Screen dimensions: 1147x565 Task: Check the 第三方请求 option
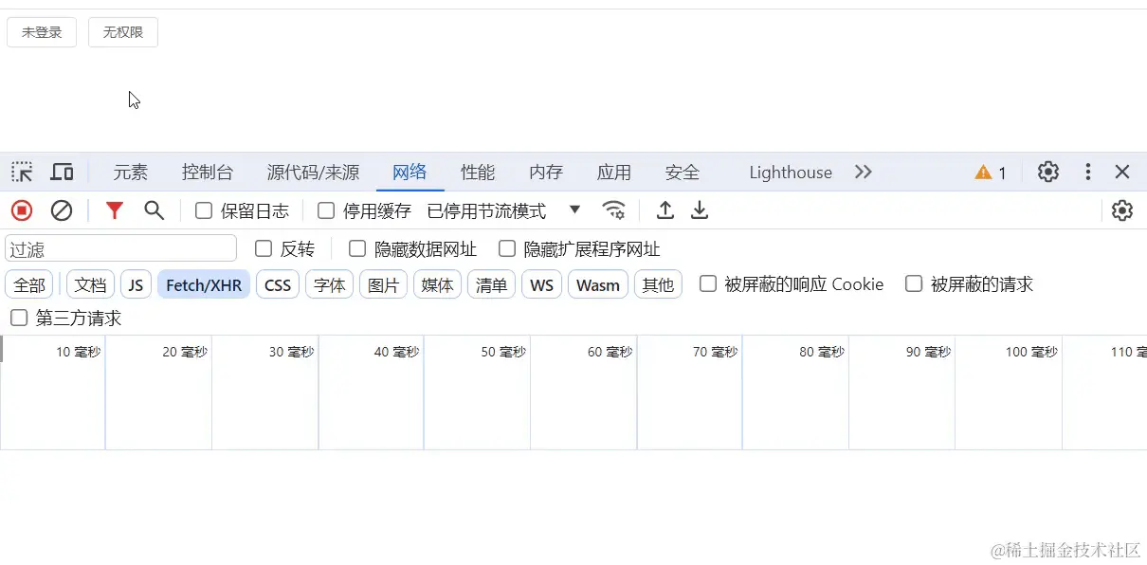coord(18,318)
